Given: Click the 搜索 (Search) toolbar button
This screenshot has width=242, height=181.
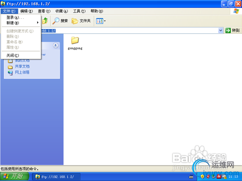Looking at the screenshot, I should click(60, 21).
